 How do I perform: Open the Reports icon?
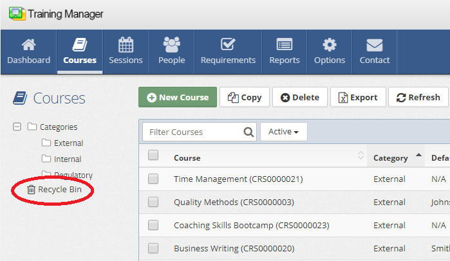pos(285,46)
